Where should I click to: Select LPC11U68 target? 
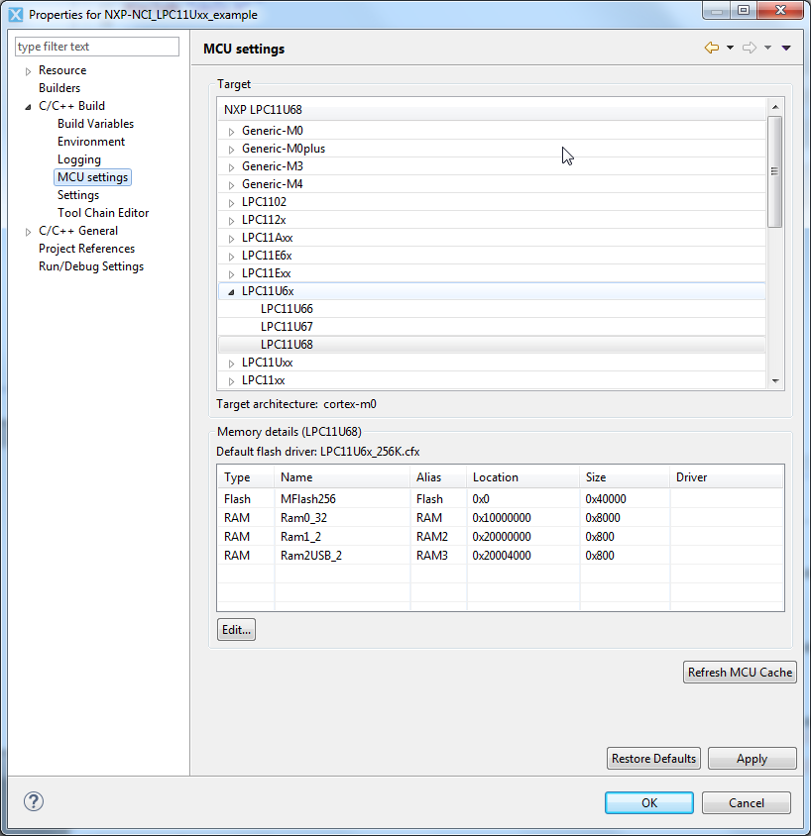pyautogui.click(x=492, y=345)
